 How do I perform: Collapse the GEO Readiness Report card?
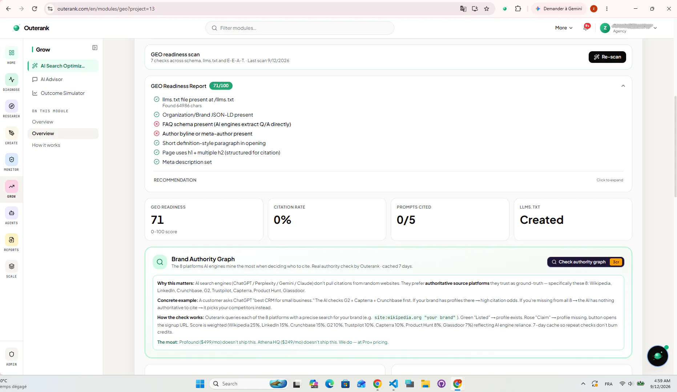coord(623,86)
